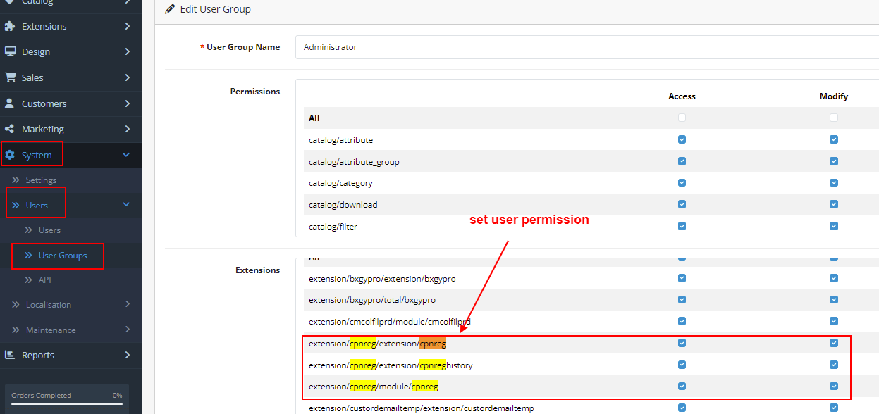Click the Customers person icon

pyautogui.click(x=10, y=103)
